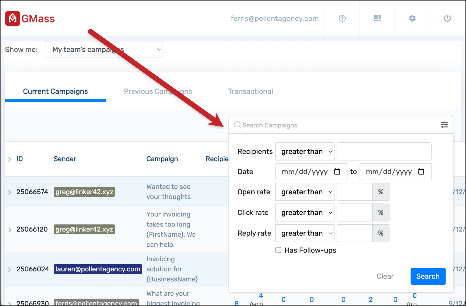
Task: Switch to the Previous Campaigns tab
Action: pos(158,91)
